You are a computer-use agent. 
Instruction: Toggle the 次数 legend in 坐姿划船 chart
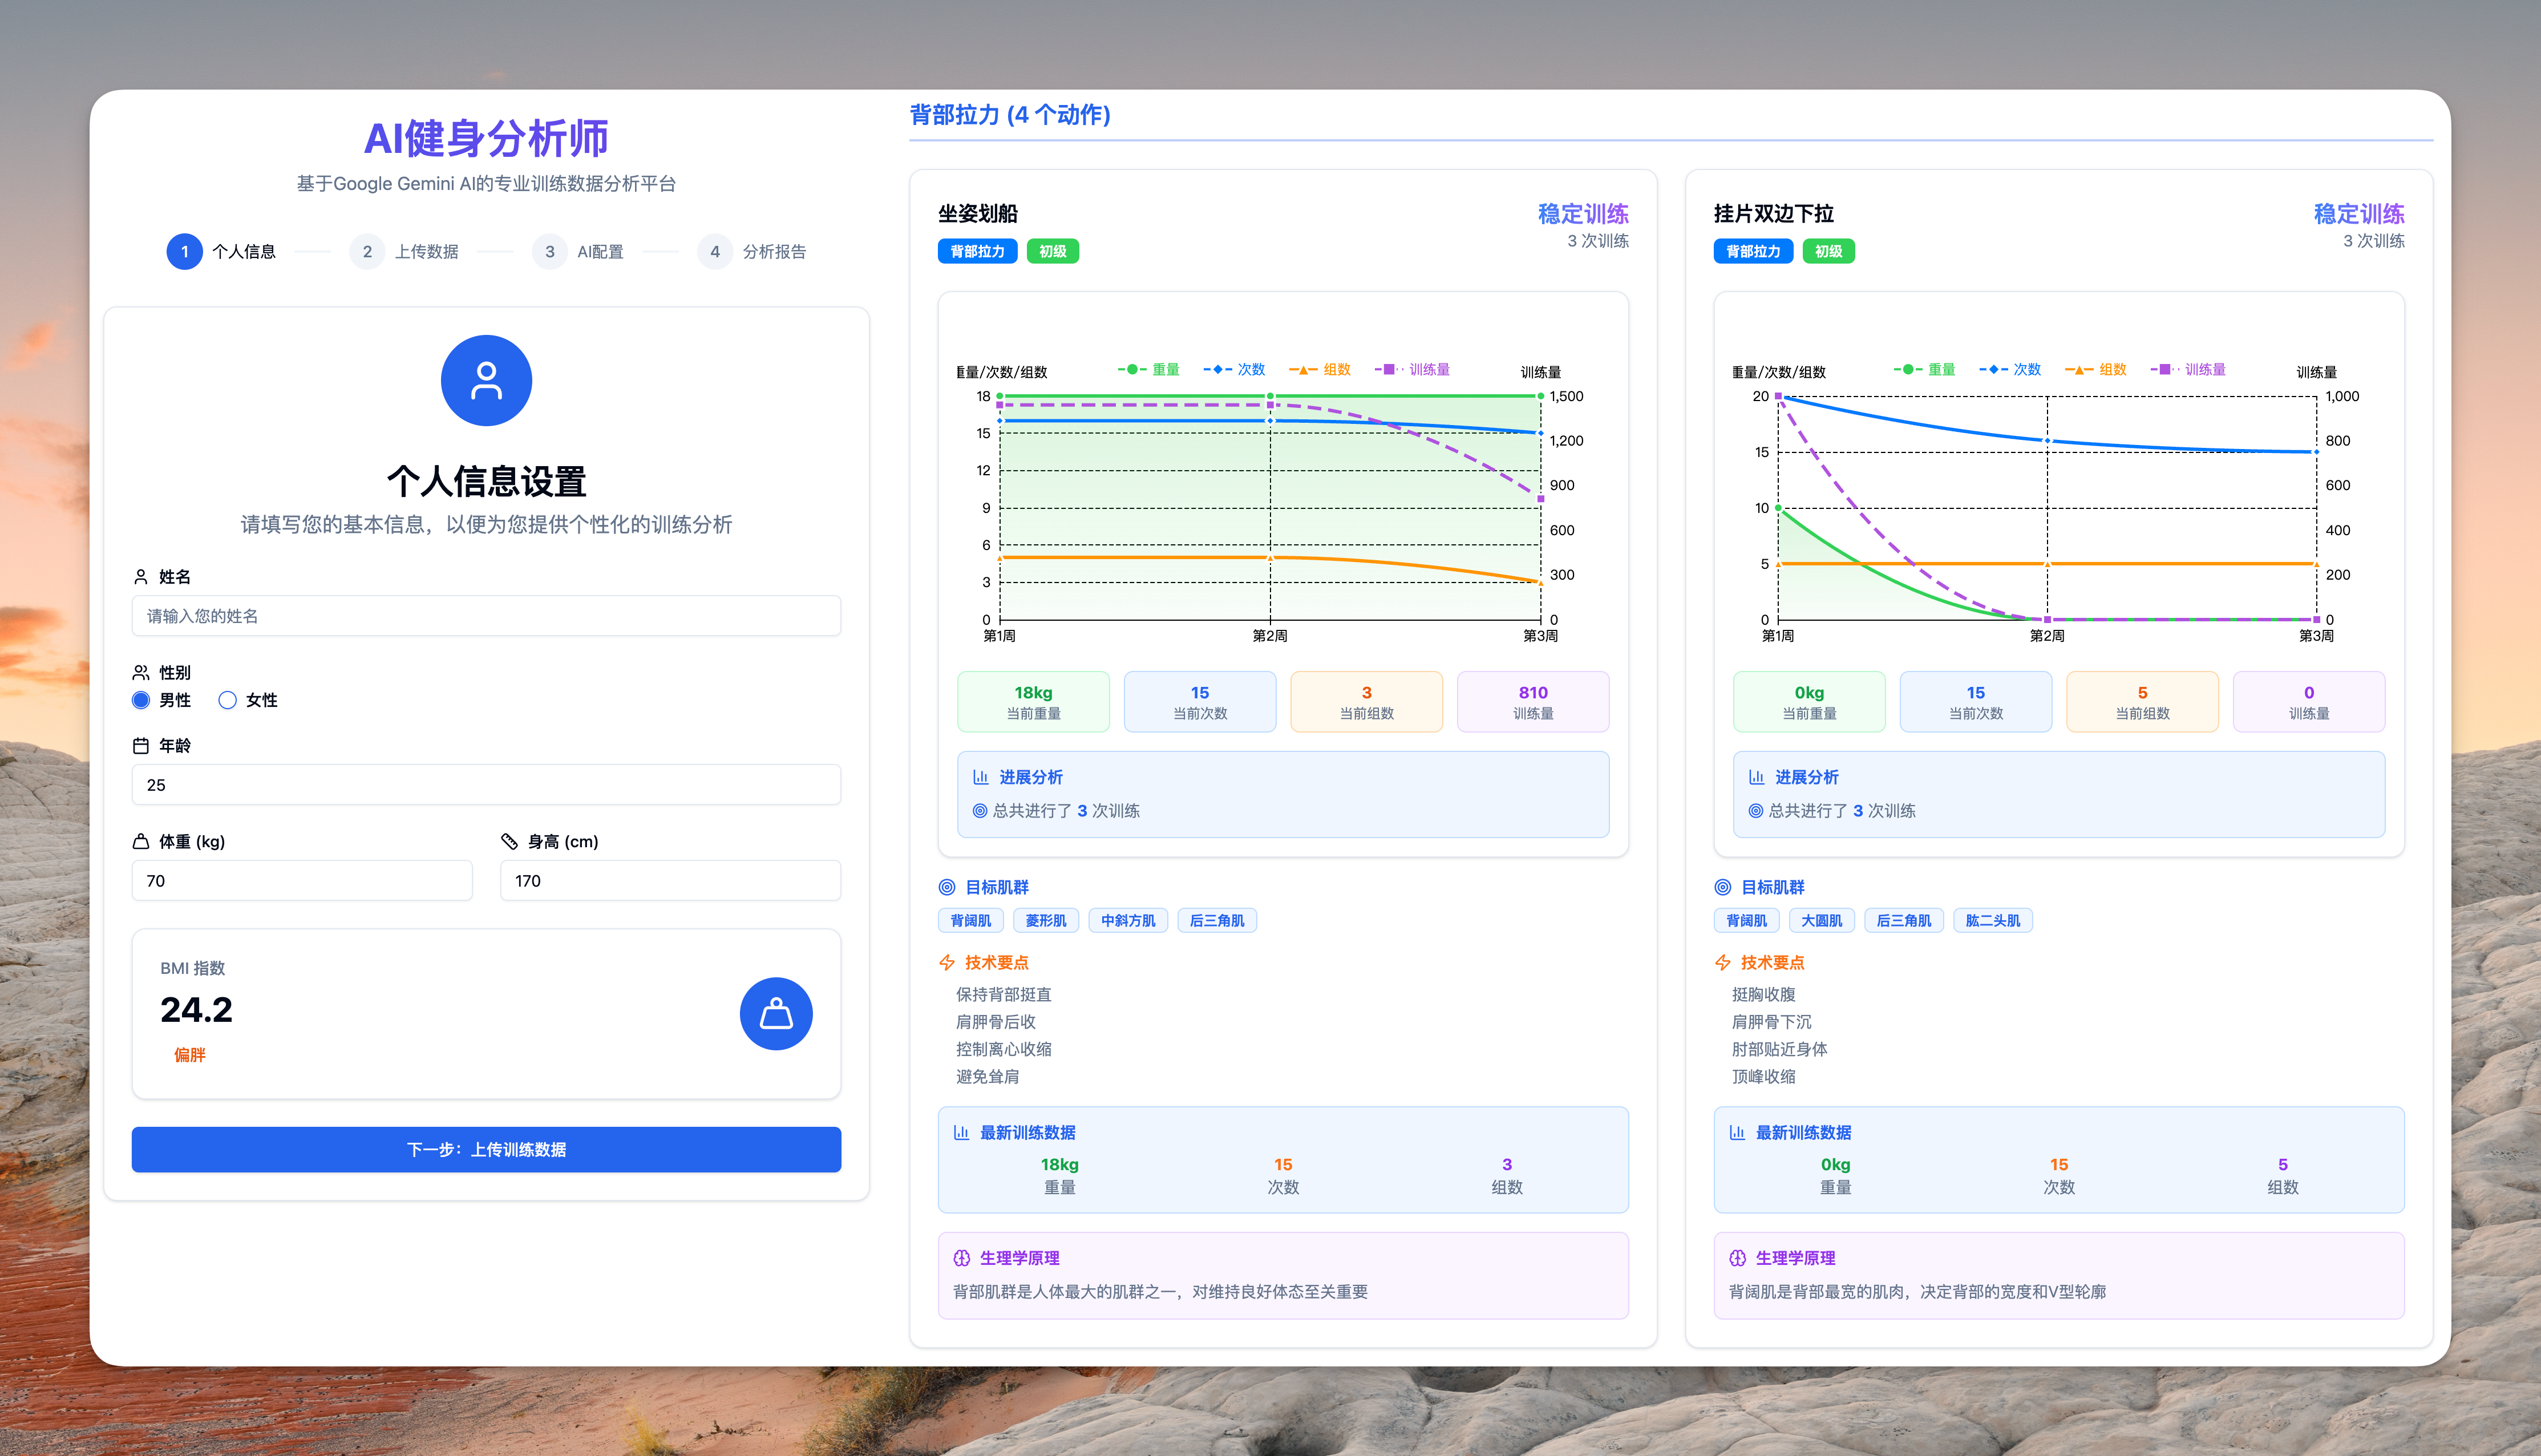[x=1235, y=369]
